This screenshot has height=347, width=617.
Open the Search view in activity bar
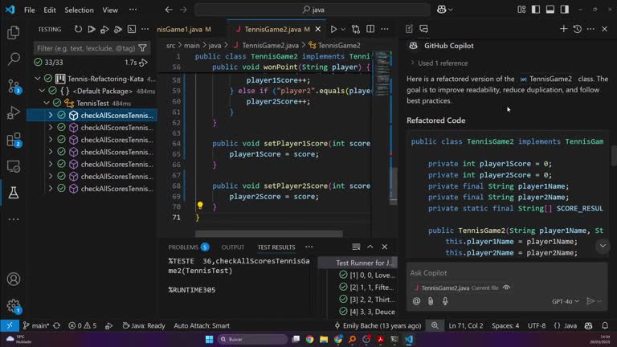[14, 59]
